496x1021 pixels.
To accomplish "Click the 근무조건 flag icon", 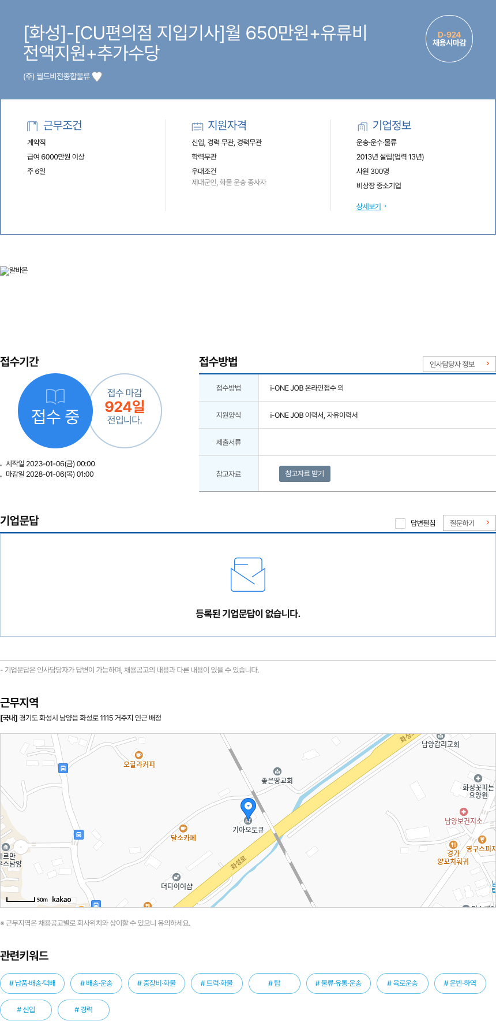I will 32,126.
